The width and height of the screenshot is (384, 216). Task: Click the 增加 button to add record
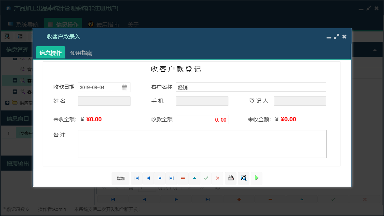tap(120, 178)
